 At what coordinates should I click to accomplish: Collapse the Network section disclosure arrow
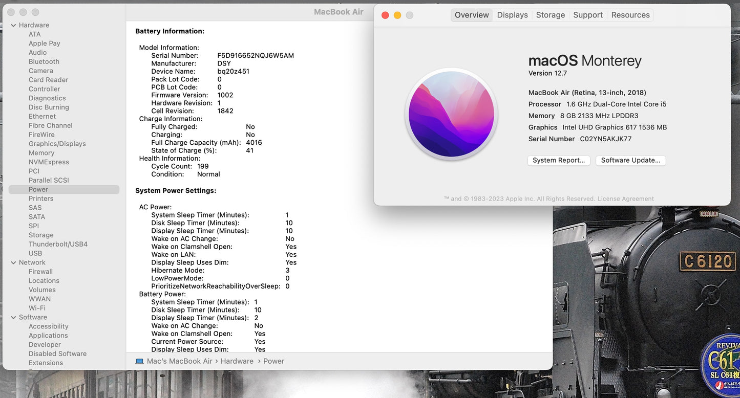(x=13, y=262)
